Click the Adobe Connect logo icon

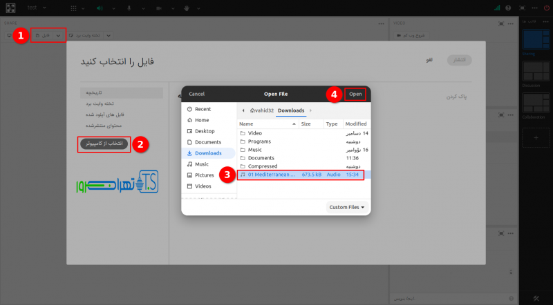[x=10, y=8]
